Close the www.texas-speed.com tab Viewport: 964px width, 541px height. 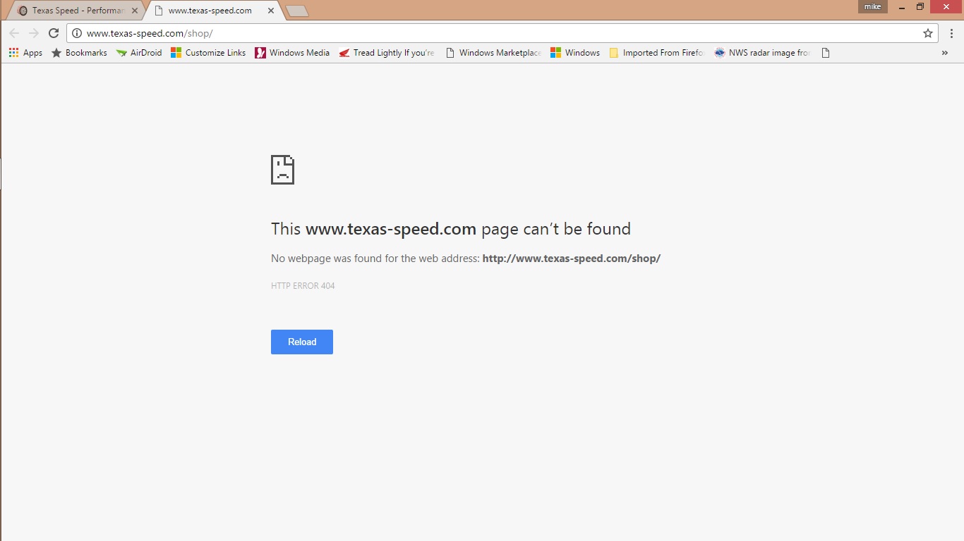(271, 11)
